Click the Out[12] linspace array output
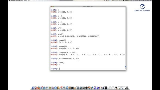Screen dimensions: 160x90 pyautogui.click(x=91, y=54)
